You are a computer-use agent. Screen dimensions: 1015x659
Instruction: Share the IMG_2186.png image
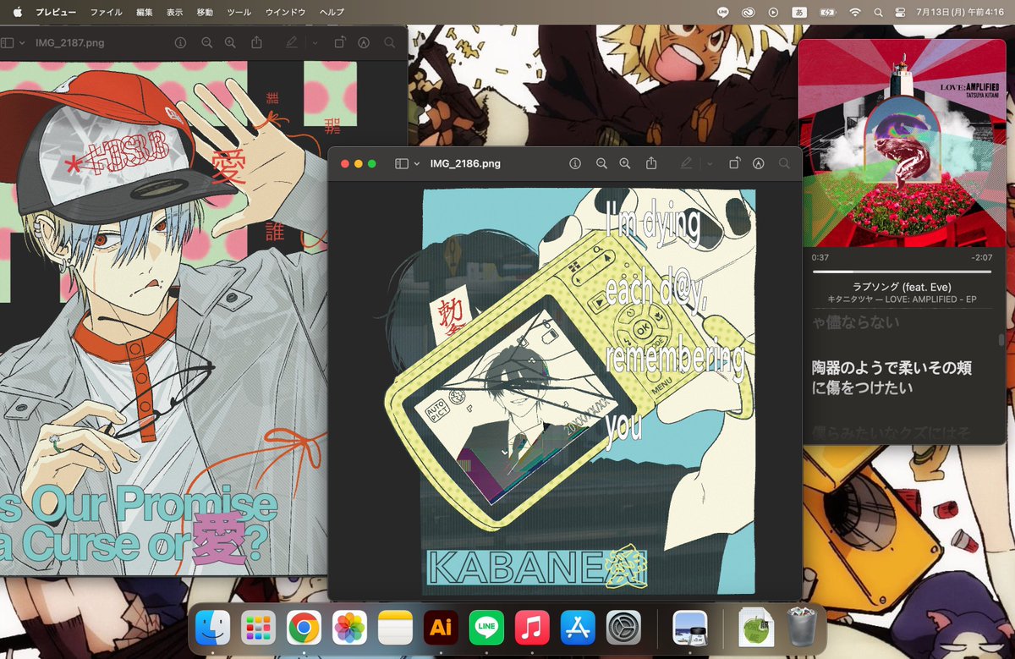point(651,162)
